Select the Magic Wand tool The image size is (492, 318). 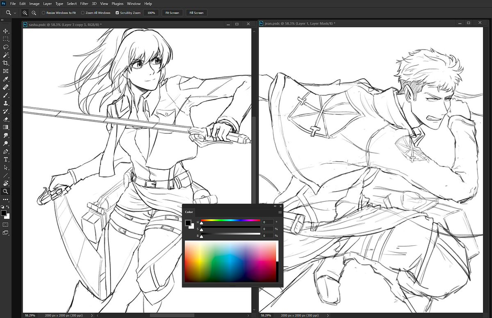click(x=6, y=55)
